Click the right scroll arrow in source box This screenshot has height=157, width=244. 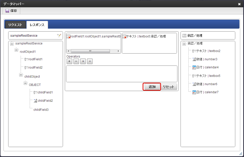point(118,51)
